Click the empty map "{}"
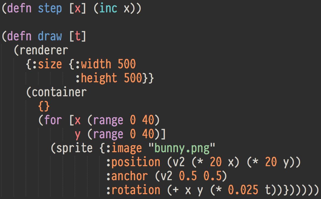321x199 pixels. click(x=44, y=106)
